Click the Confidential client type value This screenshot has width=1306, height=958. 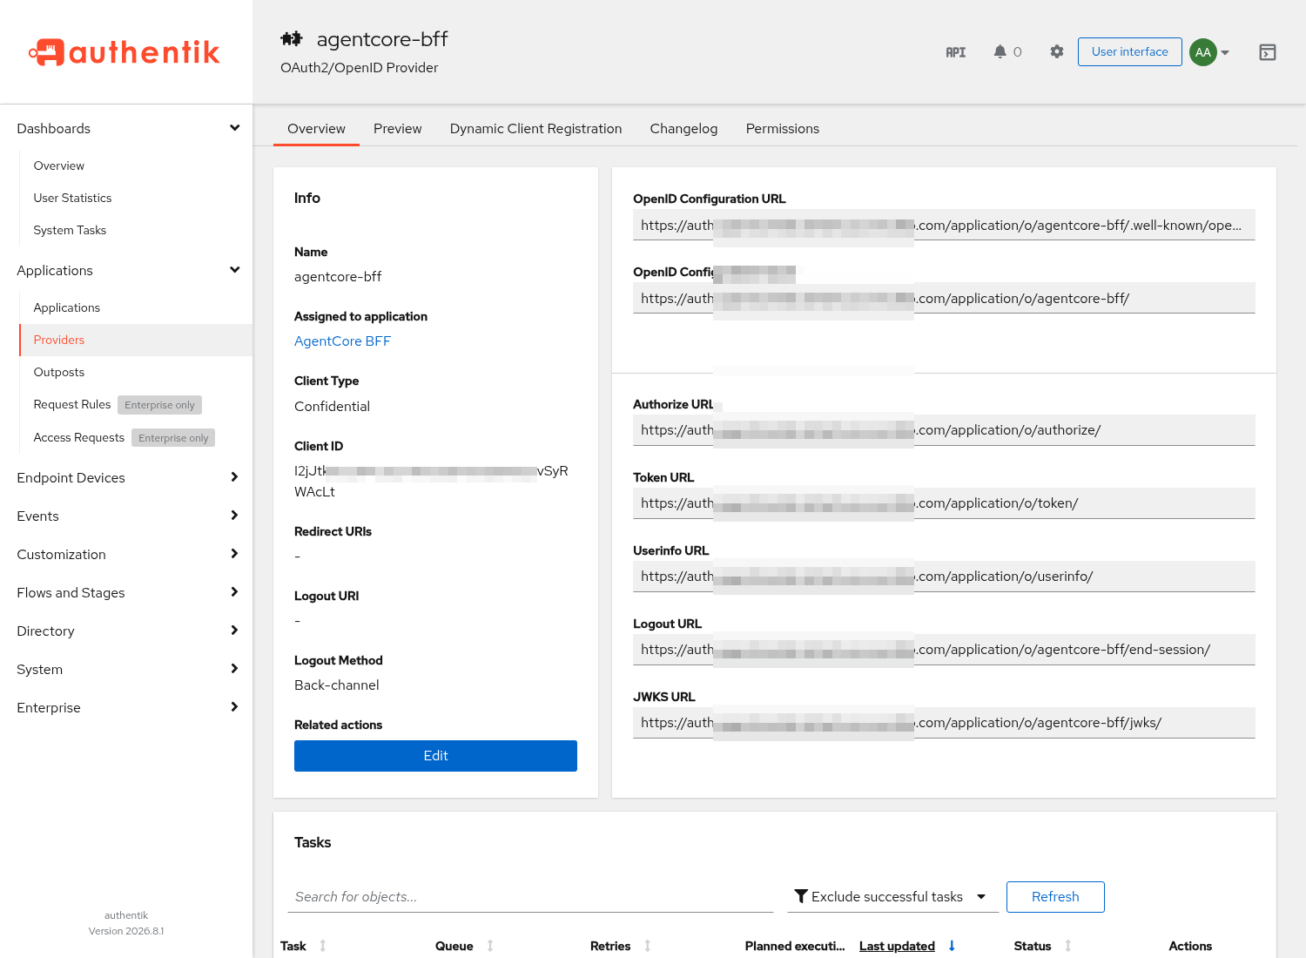click(x=332, y=407)
